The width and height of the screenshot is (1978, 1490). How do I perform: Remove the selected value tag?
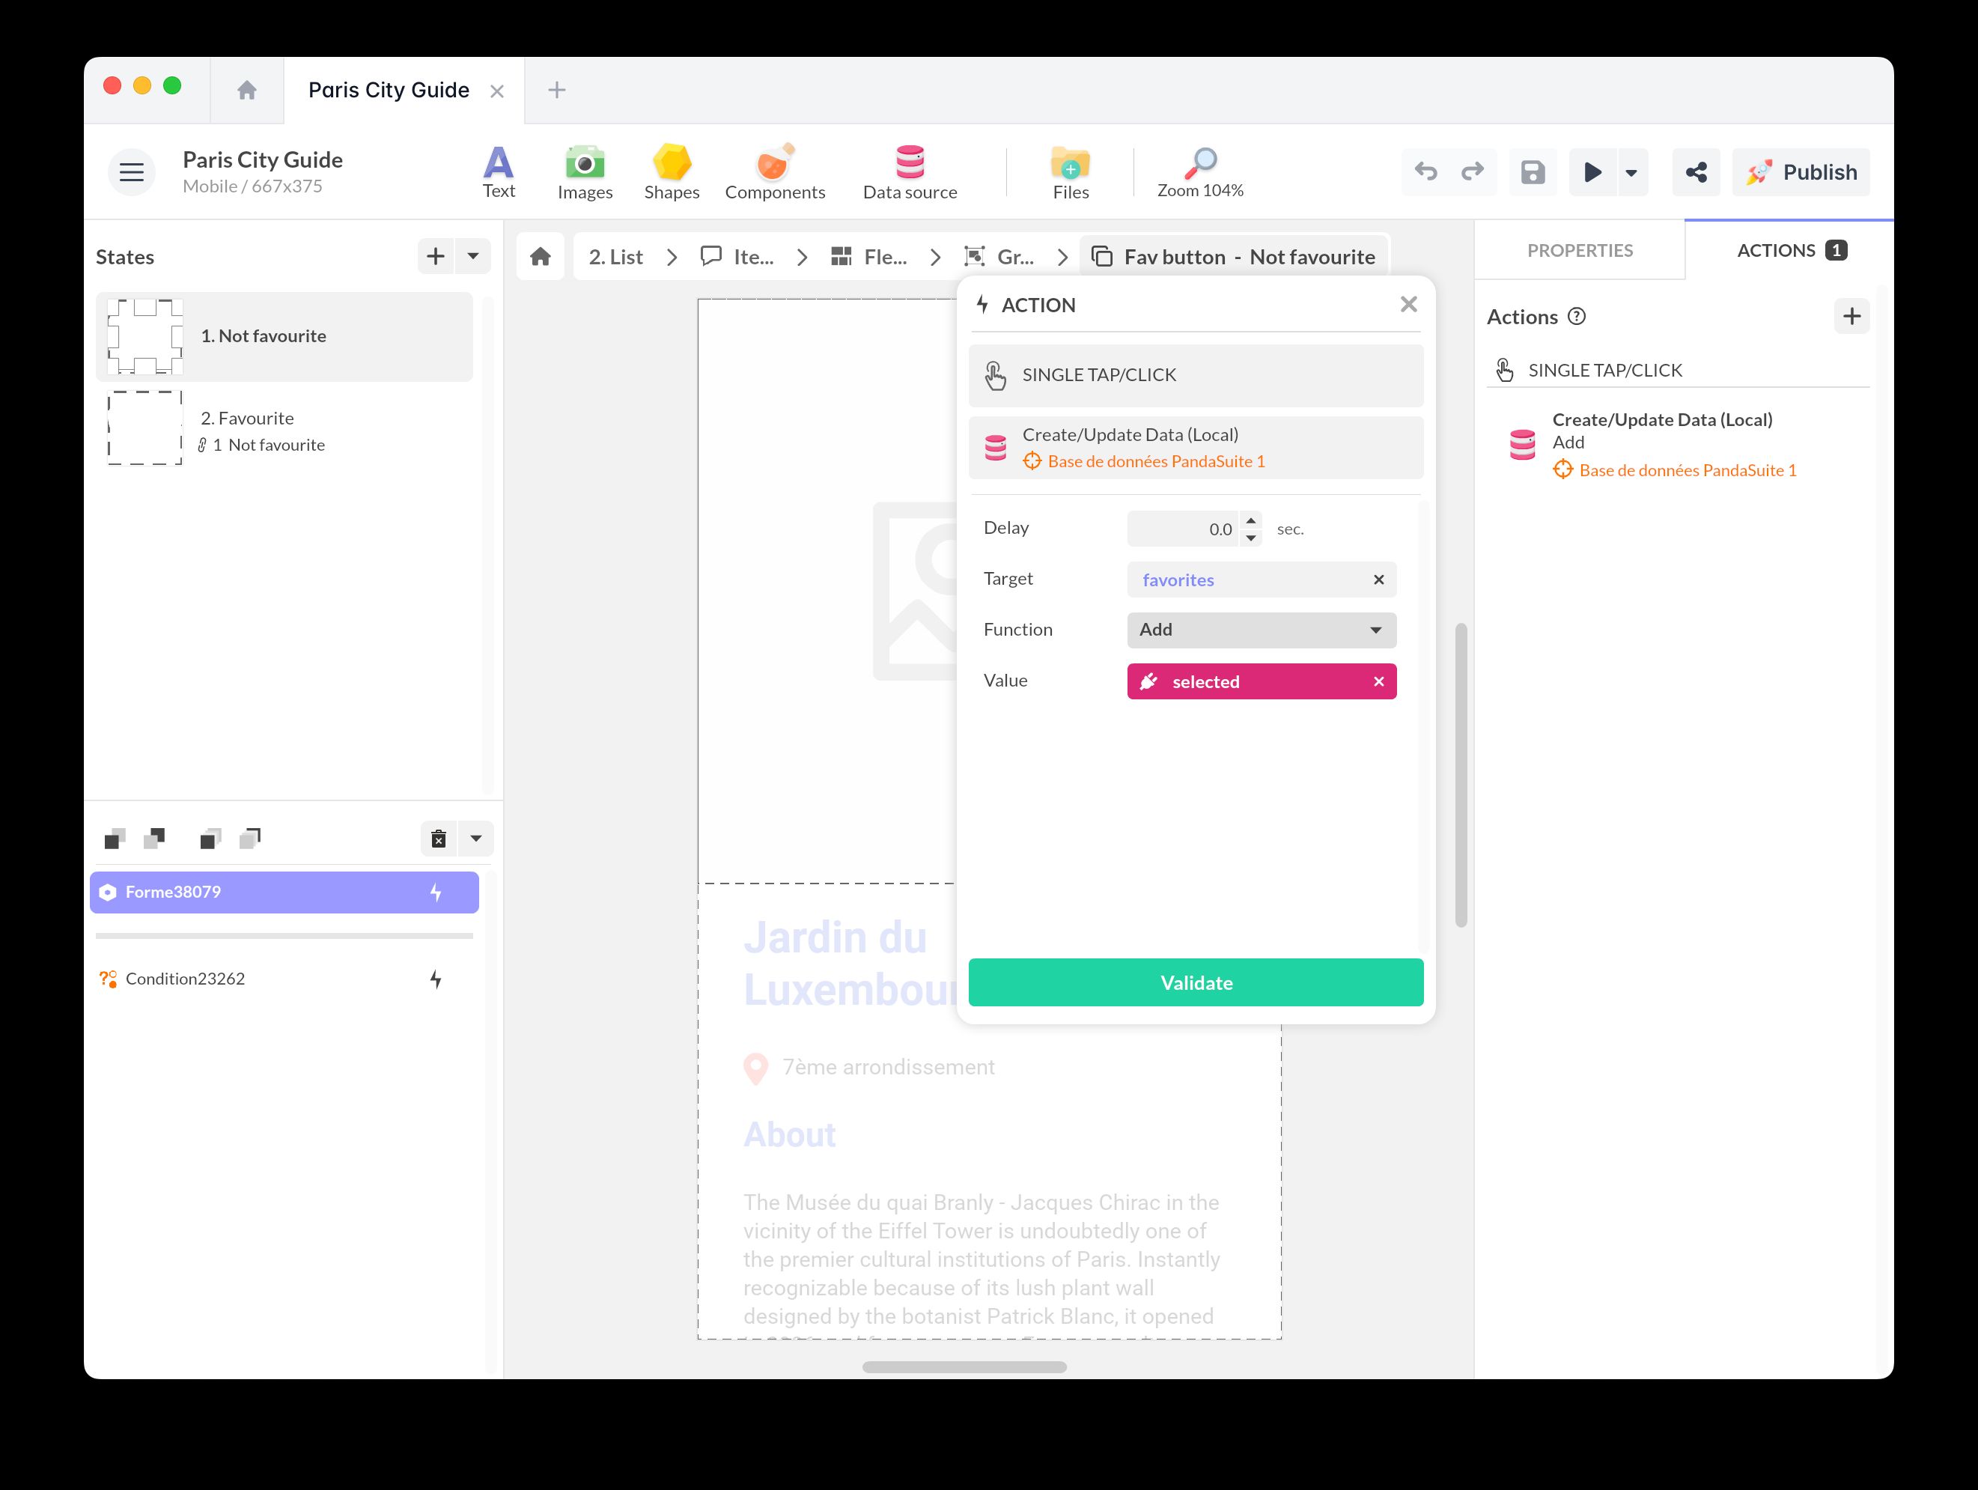point(1379,681)
